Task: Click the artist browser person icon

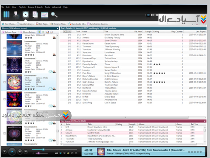Action: (16, 14)
